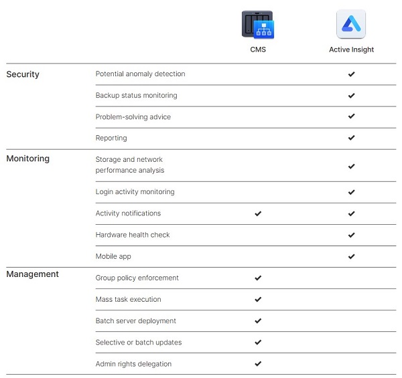Click Active Insight checkmark for Hardware health check
Viewport: 402px width, 378px height.
pyautogui.click(x=351, y=235)
